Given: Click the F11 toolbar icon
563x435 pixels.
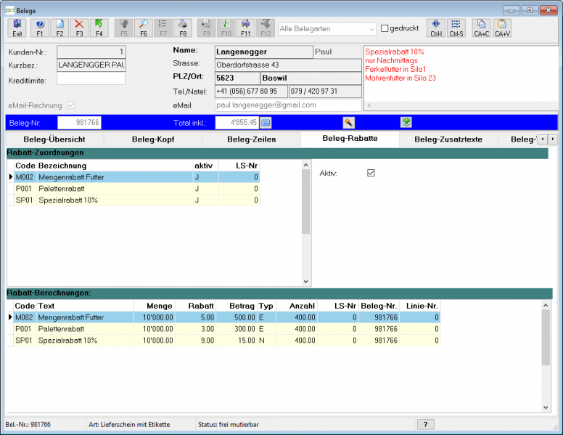Looking at the screenshot, I should (246, 28).
